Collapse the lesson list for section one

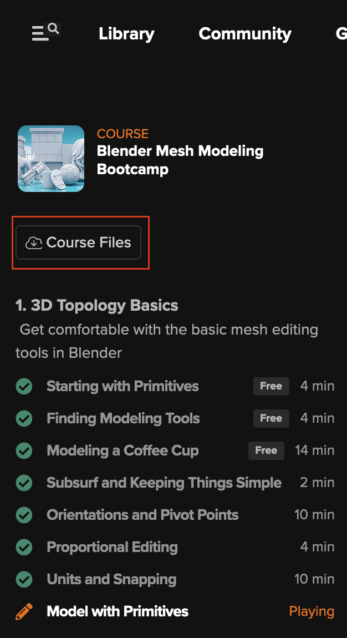coord(96,305)
